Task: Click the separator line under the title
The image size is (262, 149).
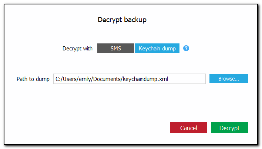Action: (x=122, y=30)
